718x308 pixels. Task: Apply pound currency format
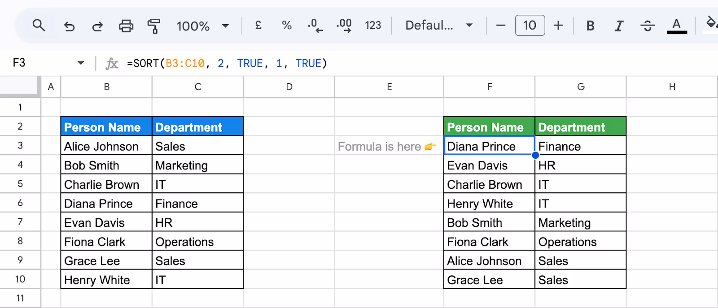point(258,26)
